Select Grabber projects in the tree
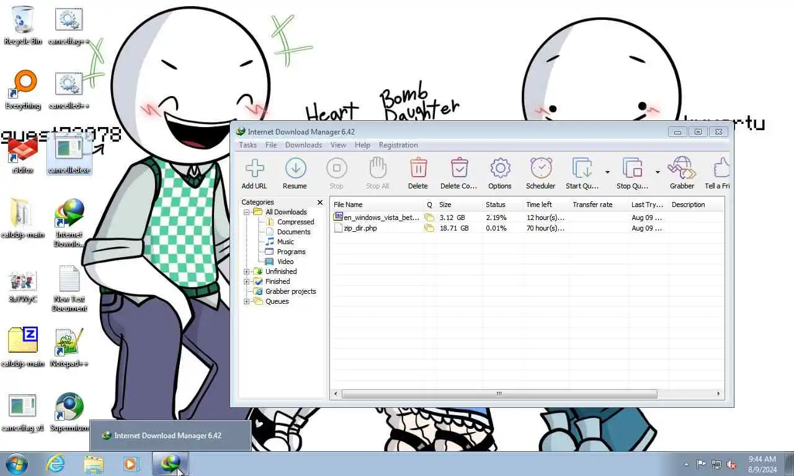 tap(290, 291)
